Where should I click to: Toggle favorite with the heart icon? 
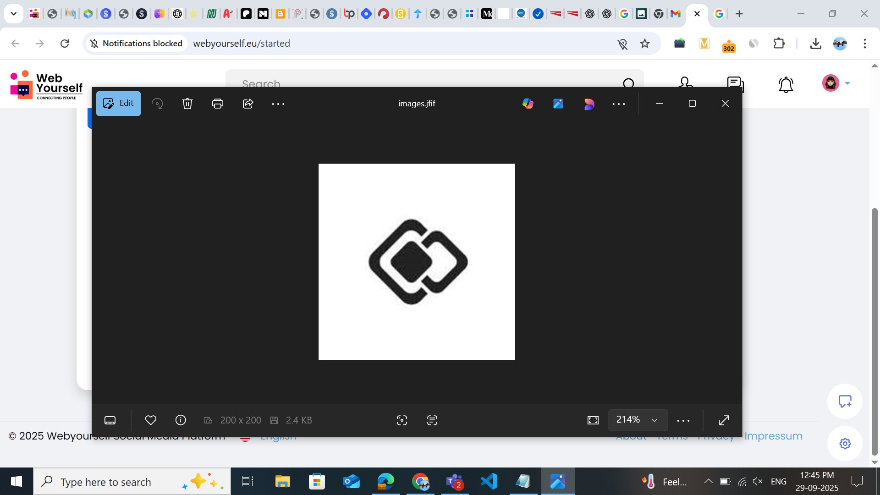151,420
